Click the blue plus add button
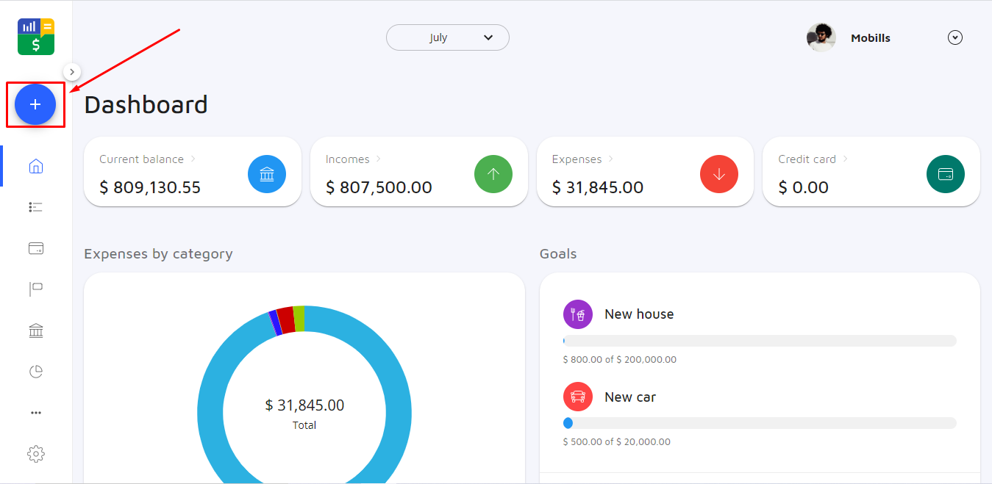The width and height of the screenshot is (992, 484). tap(35, 104)
